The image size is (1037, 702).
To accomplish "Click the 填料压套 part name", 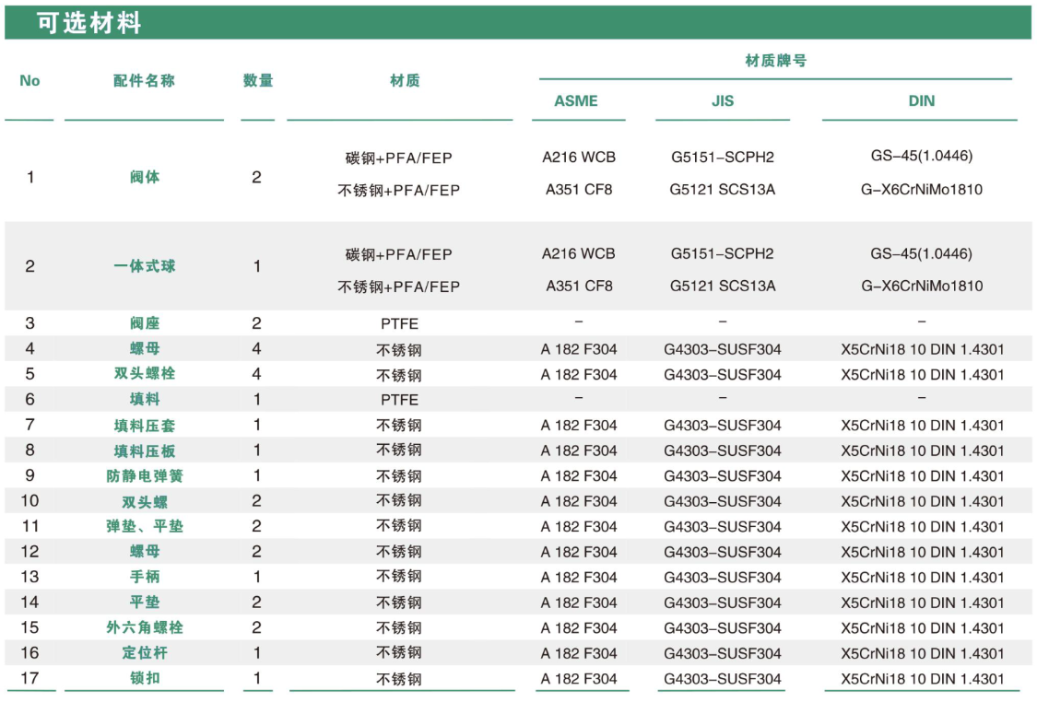I will [x=145, y=426].
